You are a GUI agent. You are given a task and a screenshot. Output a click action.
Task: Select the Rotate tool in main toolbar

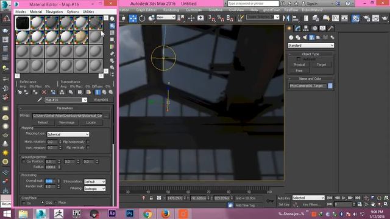click(x=142, y=18)
